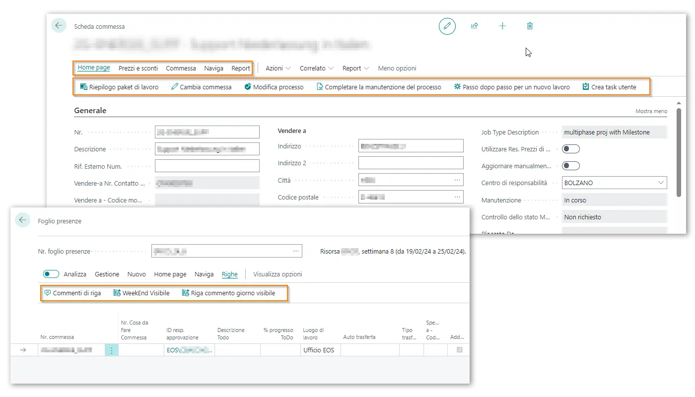
Task: Click Nr. commessa column header
Action: (x=57, y=337)
